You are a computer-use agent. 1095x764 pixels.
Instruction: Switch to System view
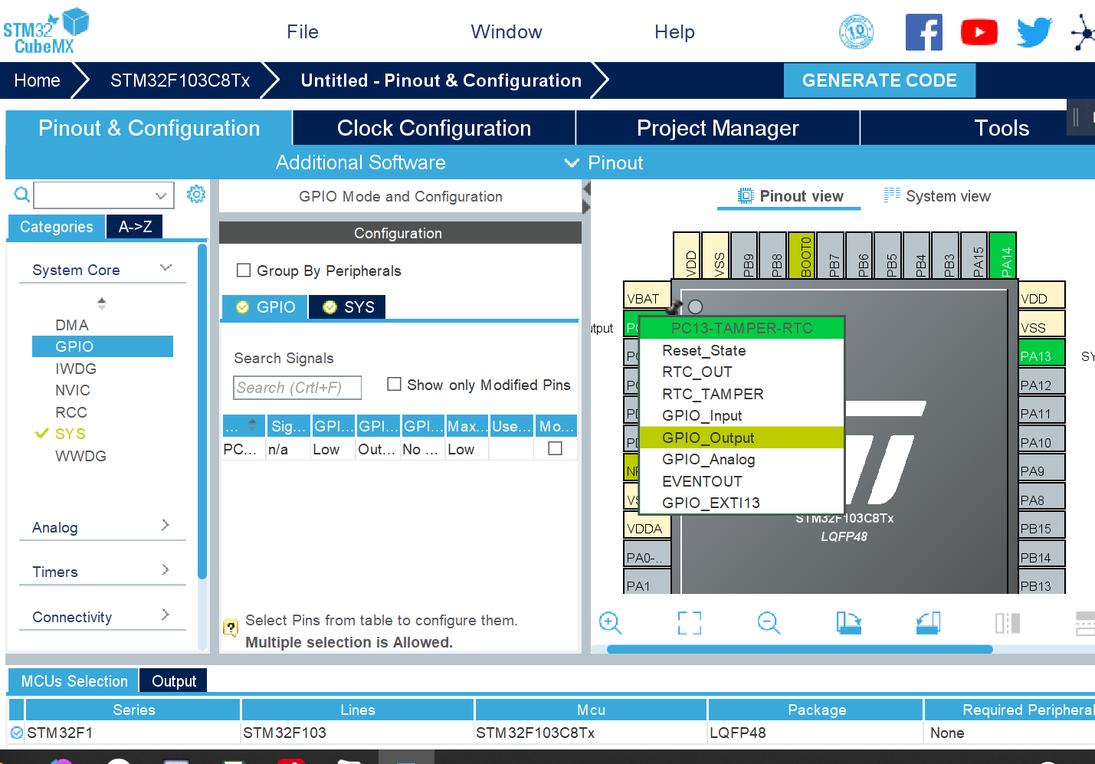[x=937, y=196]
